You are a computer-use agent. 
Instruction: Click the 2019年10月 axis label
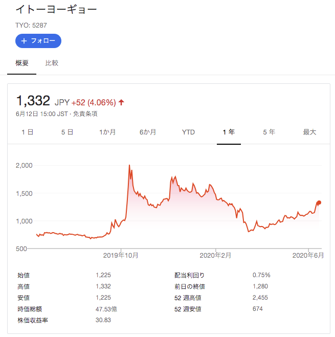tap(121, 255)
